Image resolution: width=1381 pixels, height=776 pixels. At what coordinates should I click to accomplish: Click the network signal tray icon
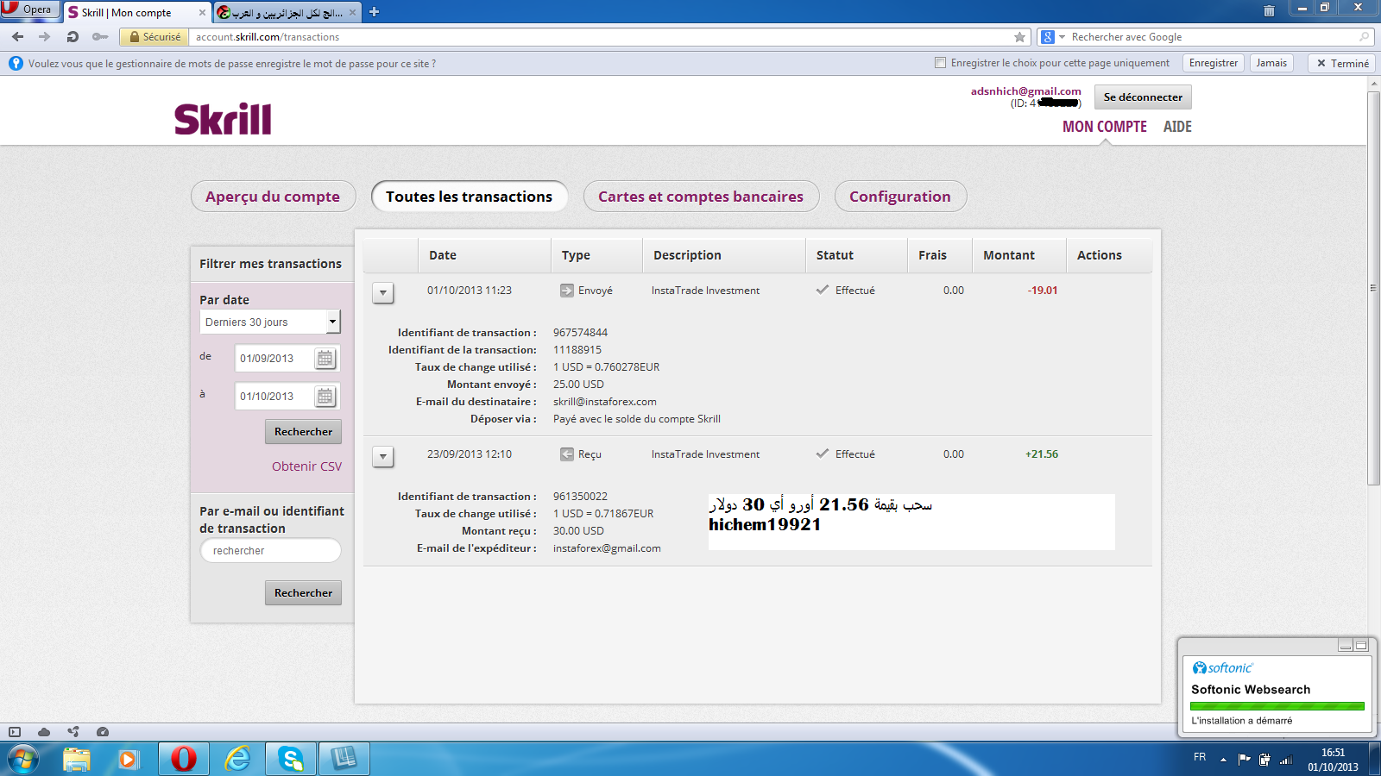[x=1286, y=760]
